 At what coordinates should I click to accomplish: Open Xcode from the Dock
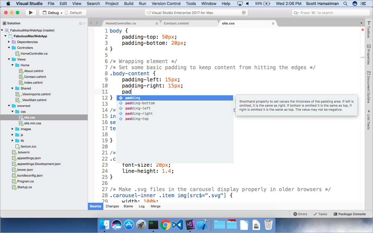(202, 225)
